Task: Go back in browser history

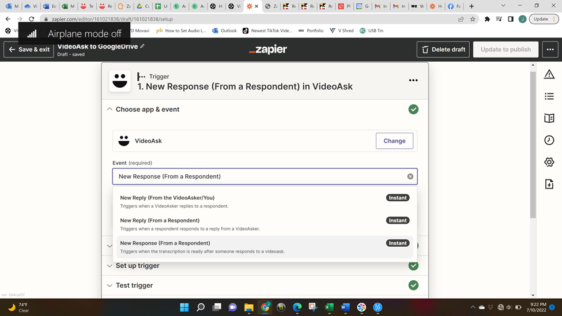Action: tap(8, 19)
